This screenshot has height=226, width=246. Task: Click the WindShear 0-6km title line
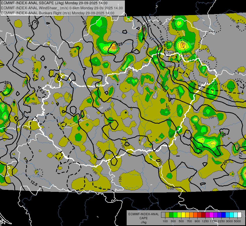[62, 8]
